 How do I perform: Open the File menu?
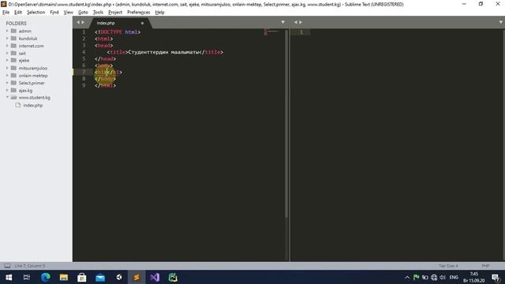click(x=6, y=13)
